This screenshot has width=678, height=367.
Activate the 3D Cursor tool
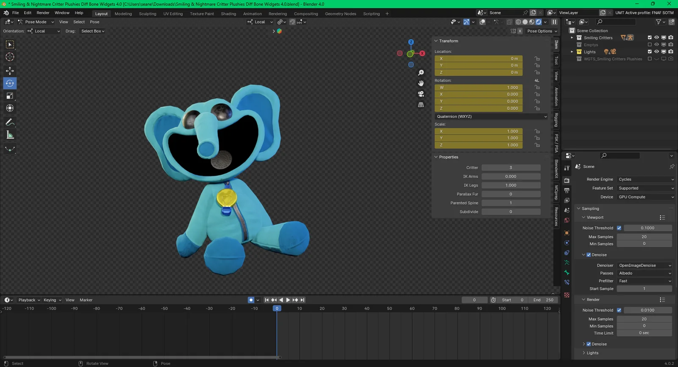pyautogui.click(x=10, y=57)
